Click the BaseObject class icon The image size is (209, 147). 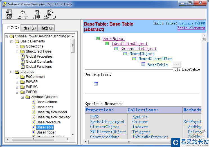click(x=98, y=39)
